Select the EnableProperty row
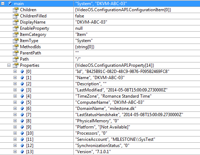Screen dimensions: 200x155 tap(100, 28)
